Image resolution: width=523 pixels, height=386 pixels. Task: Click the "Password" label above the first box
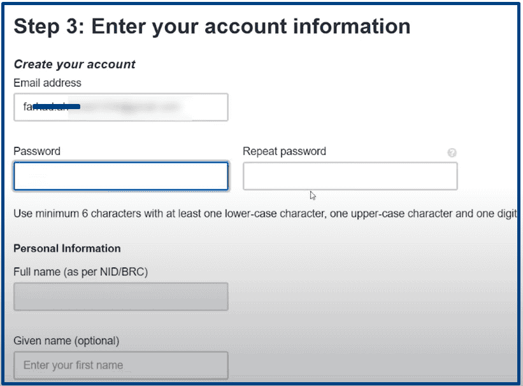[x=37, y=152]
